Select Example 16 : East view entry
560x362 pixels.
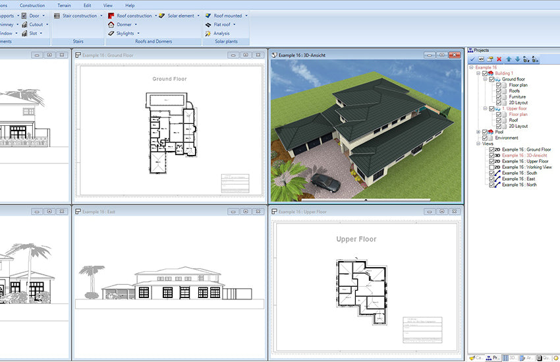click(519, 179)
